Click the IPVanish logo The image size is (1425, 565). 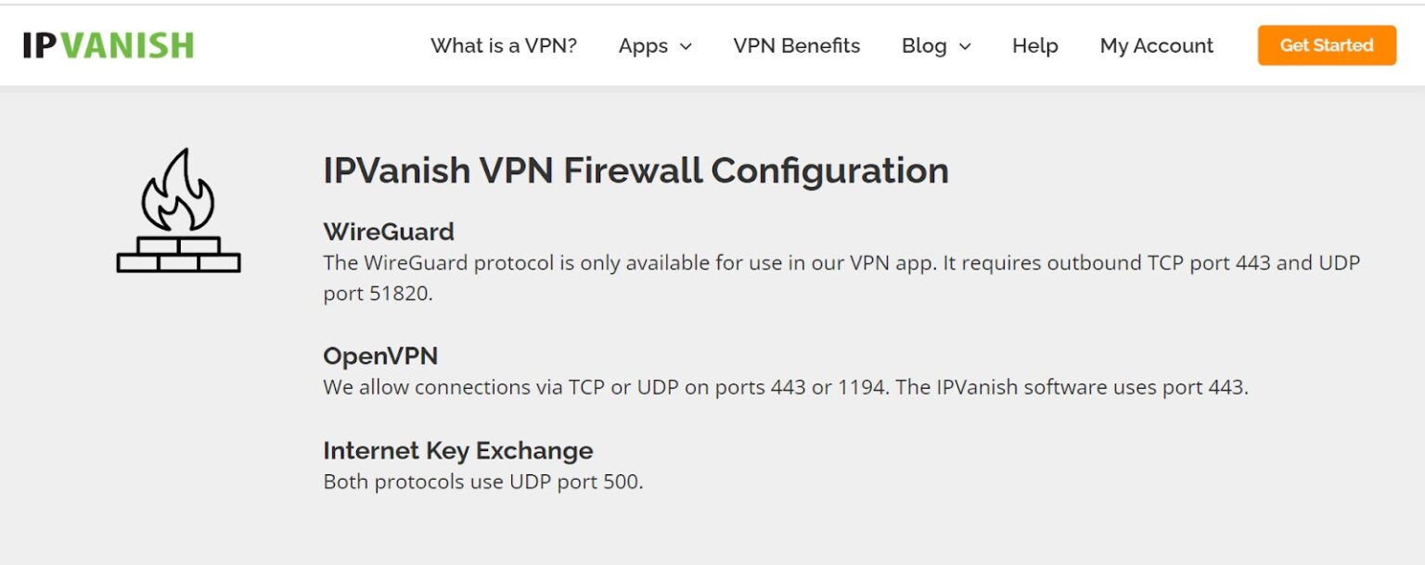click(x=107, y=44)
